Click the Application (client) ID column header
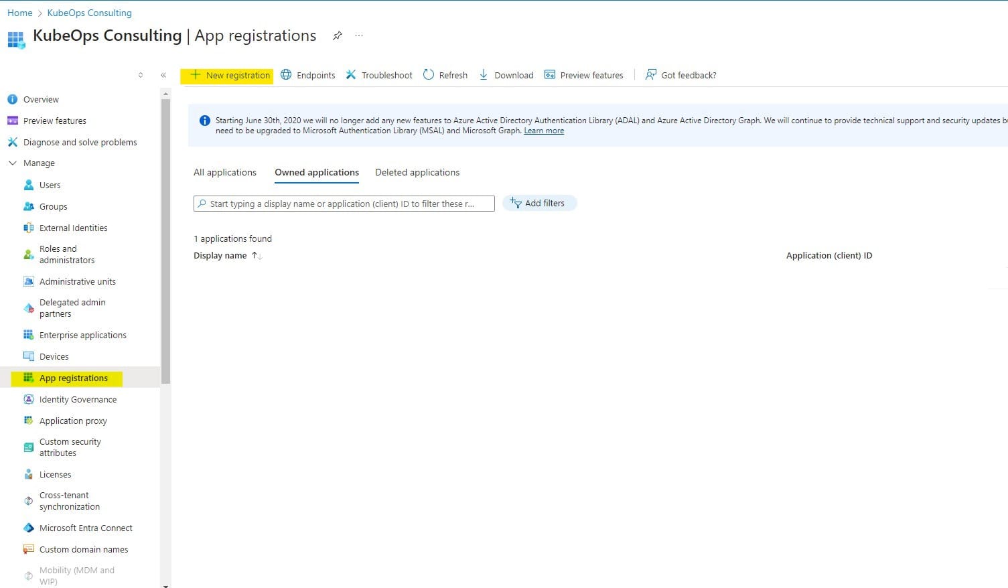 [x=829, y=255]
